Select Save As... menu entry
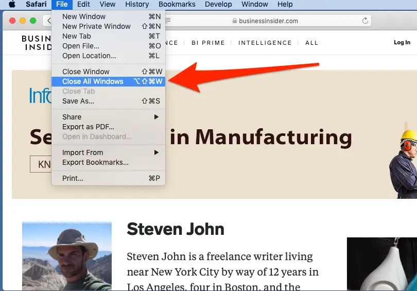The image size is (417, 291). [x=108, y=101]
